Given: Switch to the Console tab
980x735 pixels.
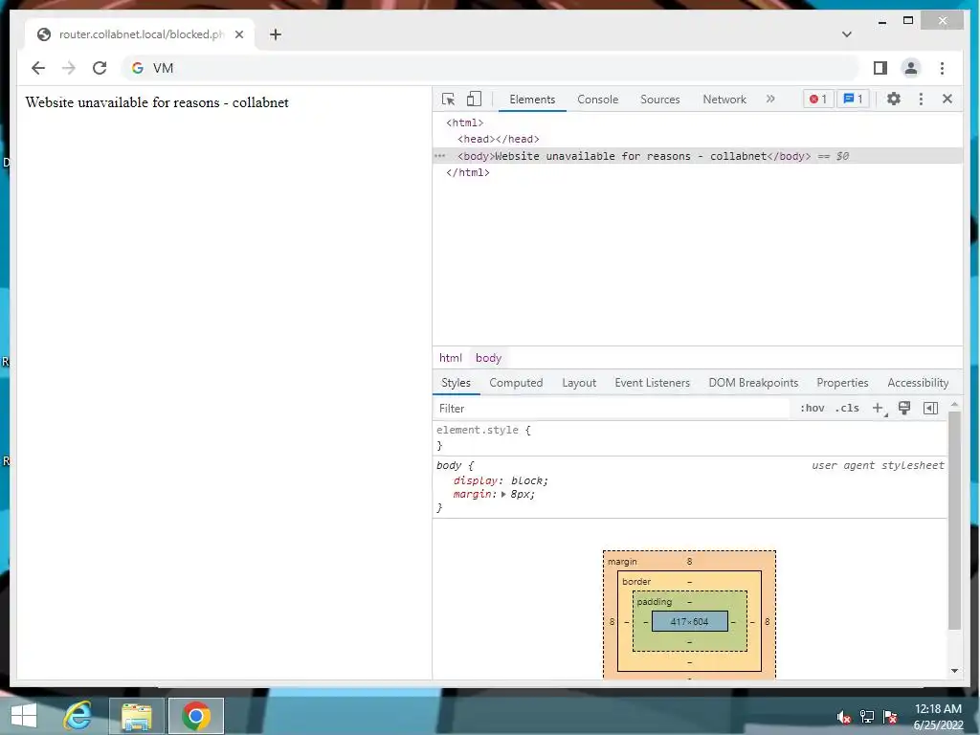Looking at the screenshot, I should coord(597,100).
